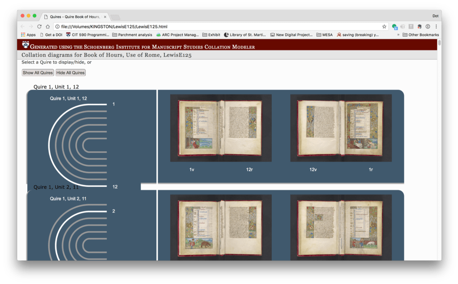Screen dimensions: 458x284
Task: Bookmark this page with the star icon
Action: pos(384,26)
